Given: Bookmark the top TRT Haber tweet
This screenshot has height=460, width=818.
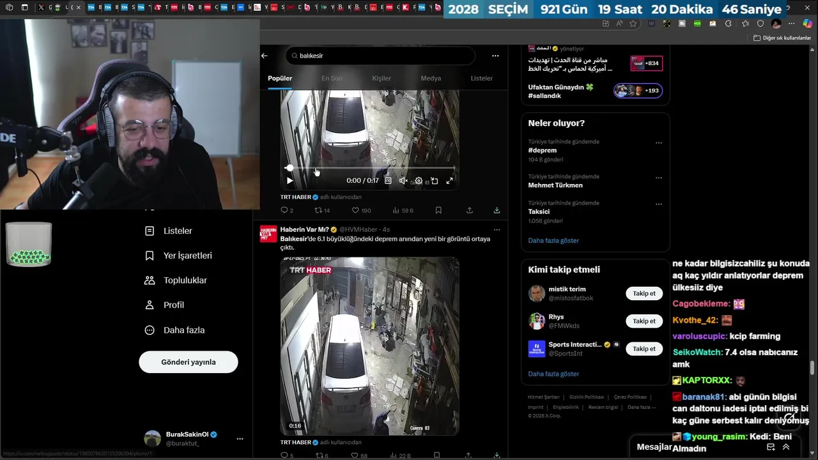Looking at the screenshot, I should pos(438,210).
